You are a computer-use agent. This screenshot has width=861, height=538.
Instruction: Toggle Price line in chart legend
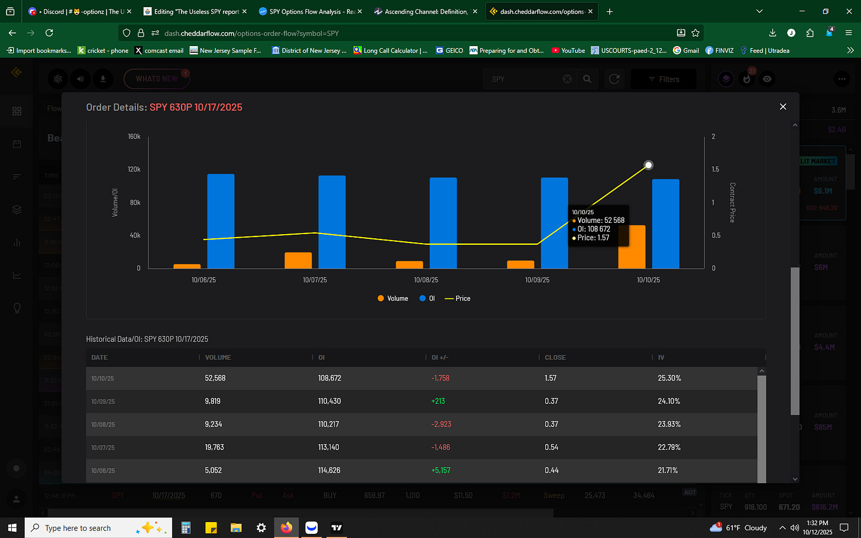(x=458, y=299)
